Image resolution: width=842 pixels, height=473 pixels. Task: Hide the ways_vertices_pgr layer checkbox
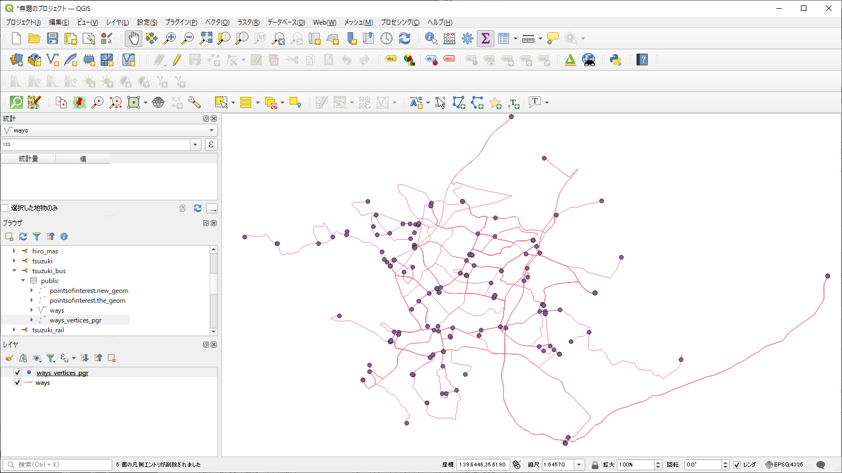(x=18, y=373)
